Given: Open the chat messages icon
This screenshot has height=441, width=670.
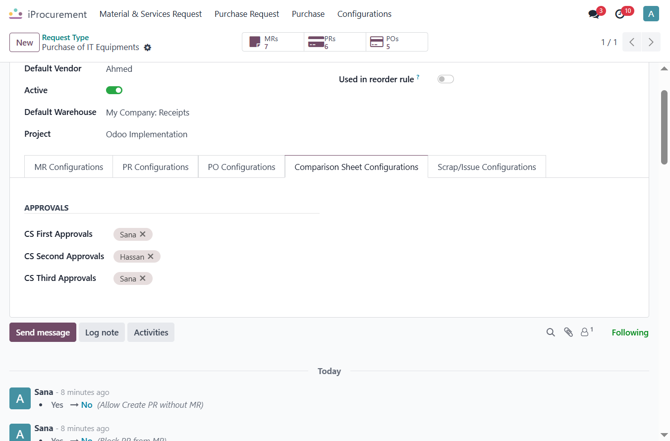Looking at the screenshot, I should 594,14.
